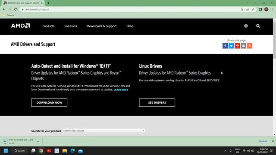Share page on Twitter
This screenshot has height=155, width=276.
coord(231,46)
